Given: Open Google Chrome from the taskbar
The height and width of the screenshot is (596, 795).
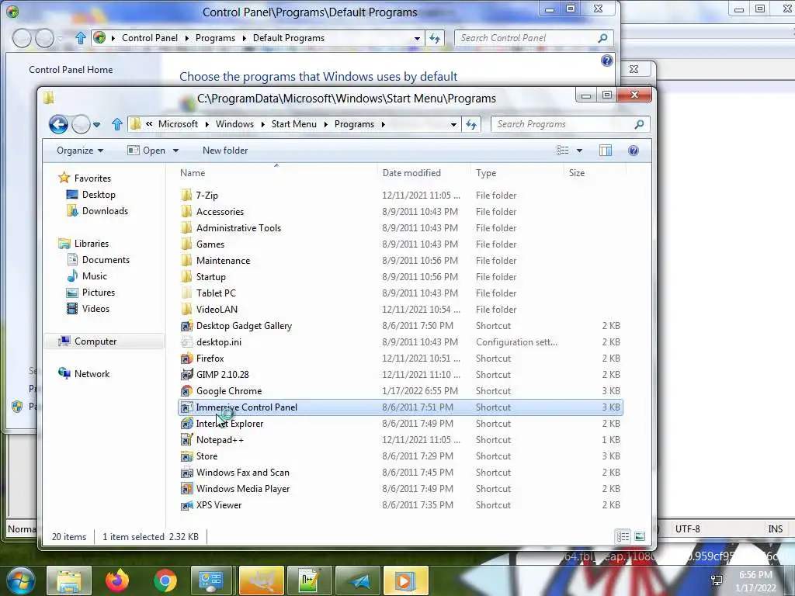Looking at the screenshot, I should (x=165, y=580).
